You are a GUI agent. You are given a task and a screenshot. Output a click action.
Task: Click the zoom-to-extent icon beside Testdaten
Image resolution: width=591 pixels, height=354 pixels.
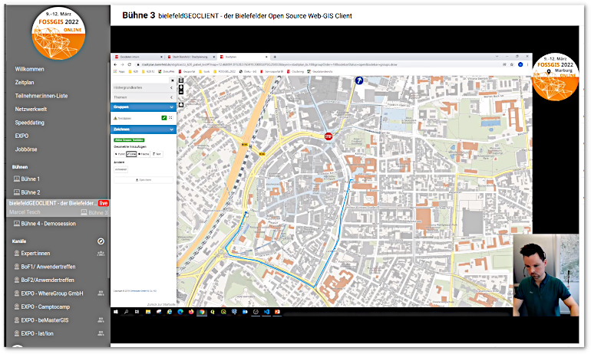(170, 118)
